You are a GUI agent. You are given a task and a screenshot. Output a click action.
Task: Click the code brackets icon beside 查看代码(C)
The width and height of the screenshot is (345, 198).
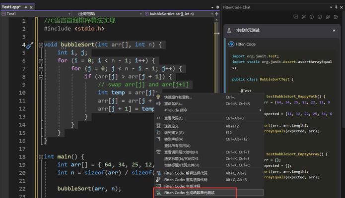(x=158, y=118)
